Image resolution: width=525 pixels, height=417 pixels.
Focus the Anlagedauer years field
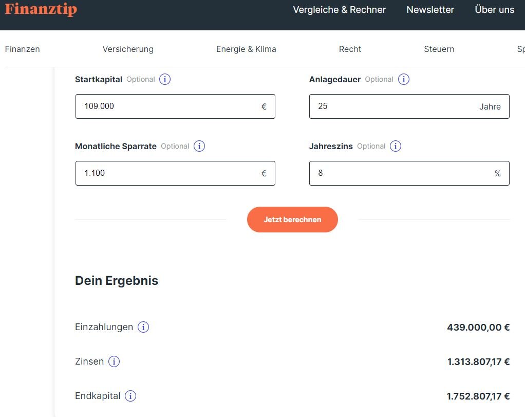click(x=396, y=106)
